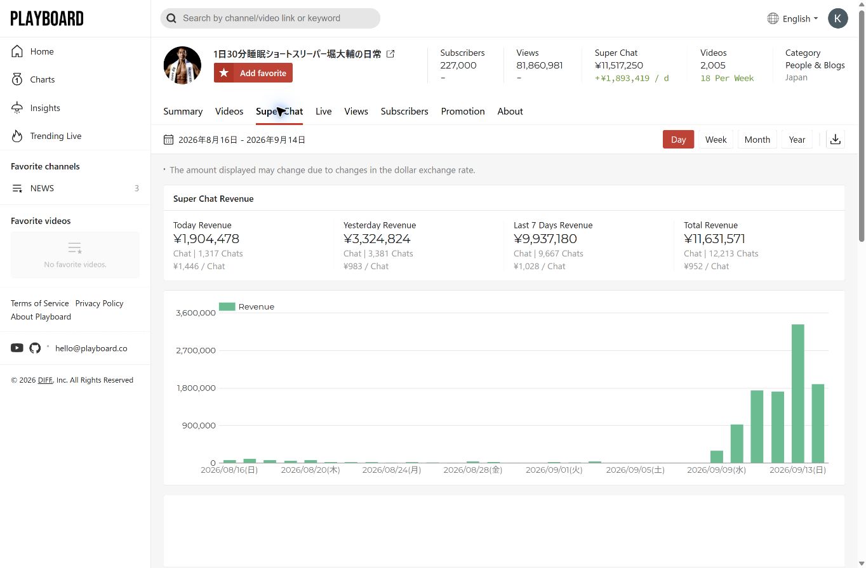Click the Total Revenue ¥11,631,571 value
Screen dimensions: 866x568
714,239
